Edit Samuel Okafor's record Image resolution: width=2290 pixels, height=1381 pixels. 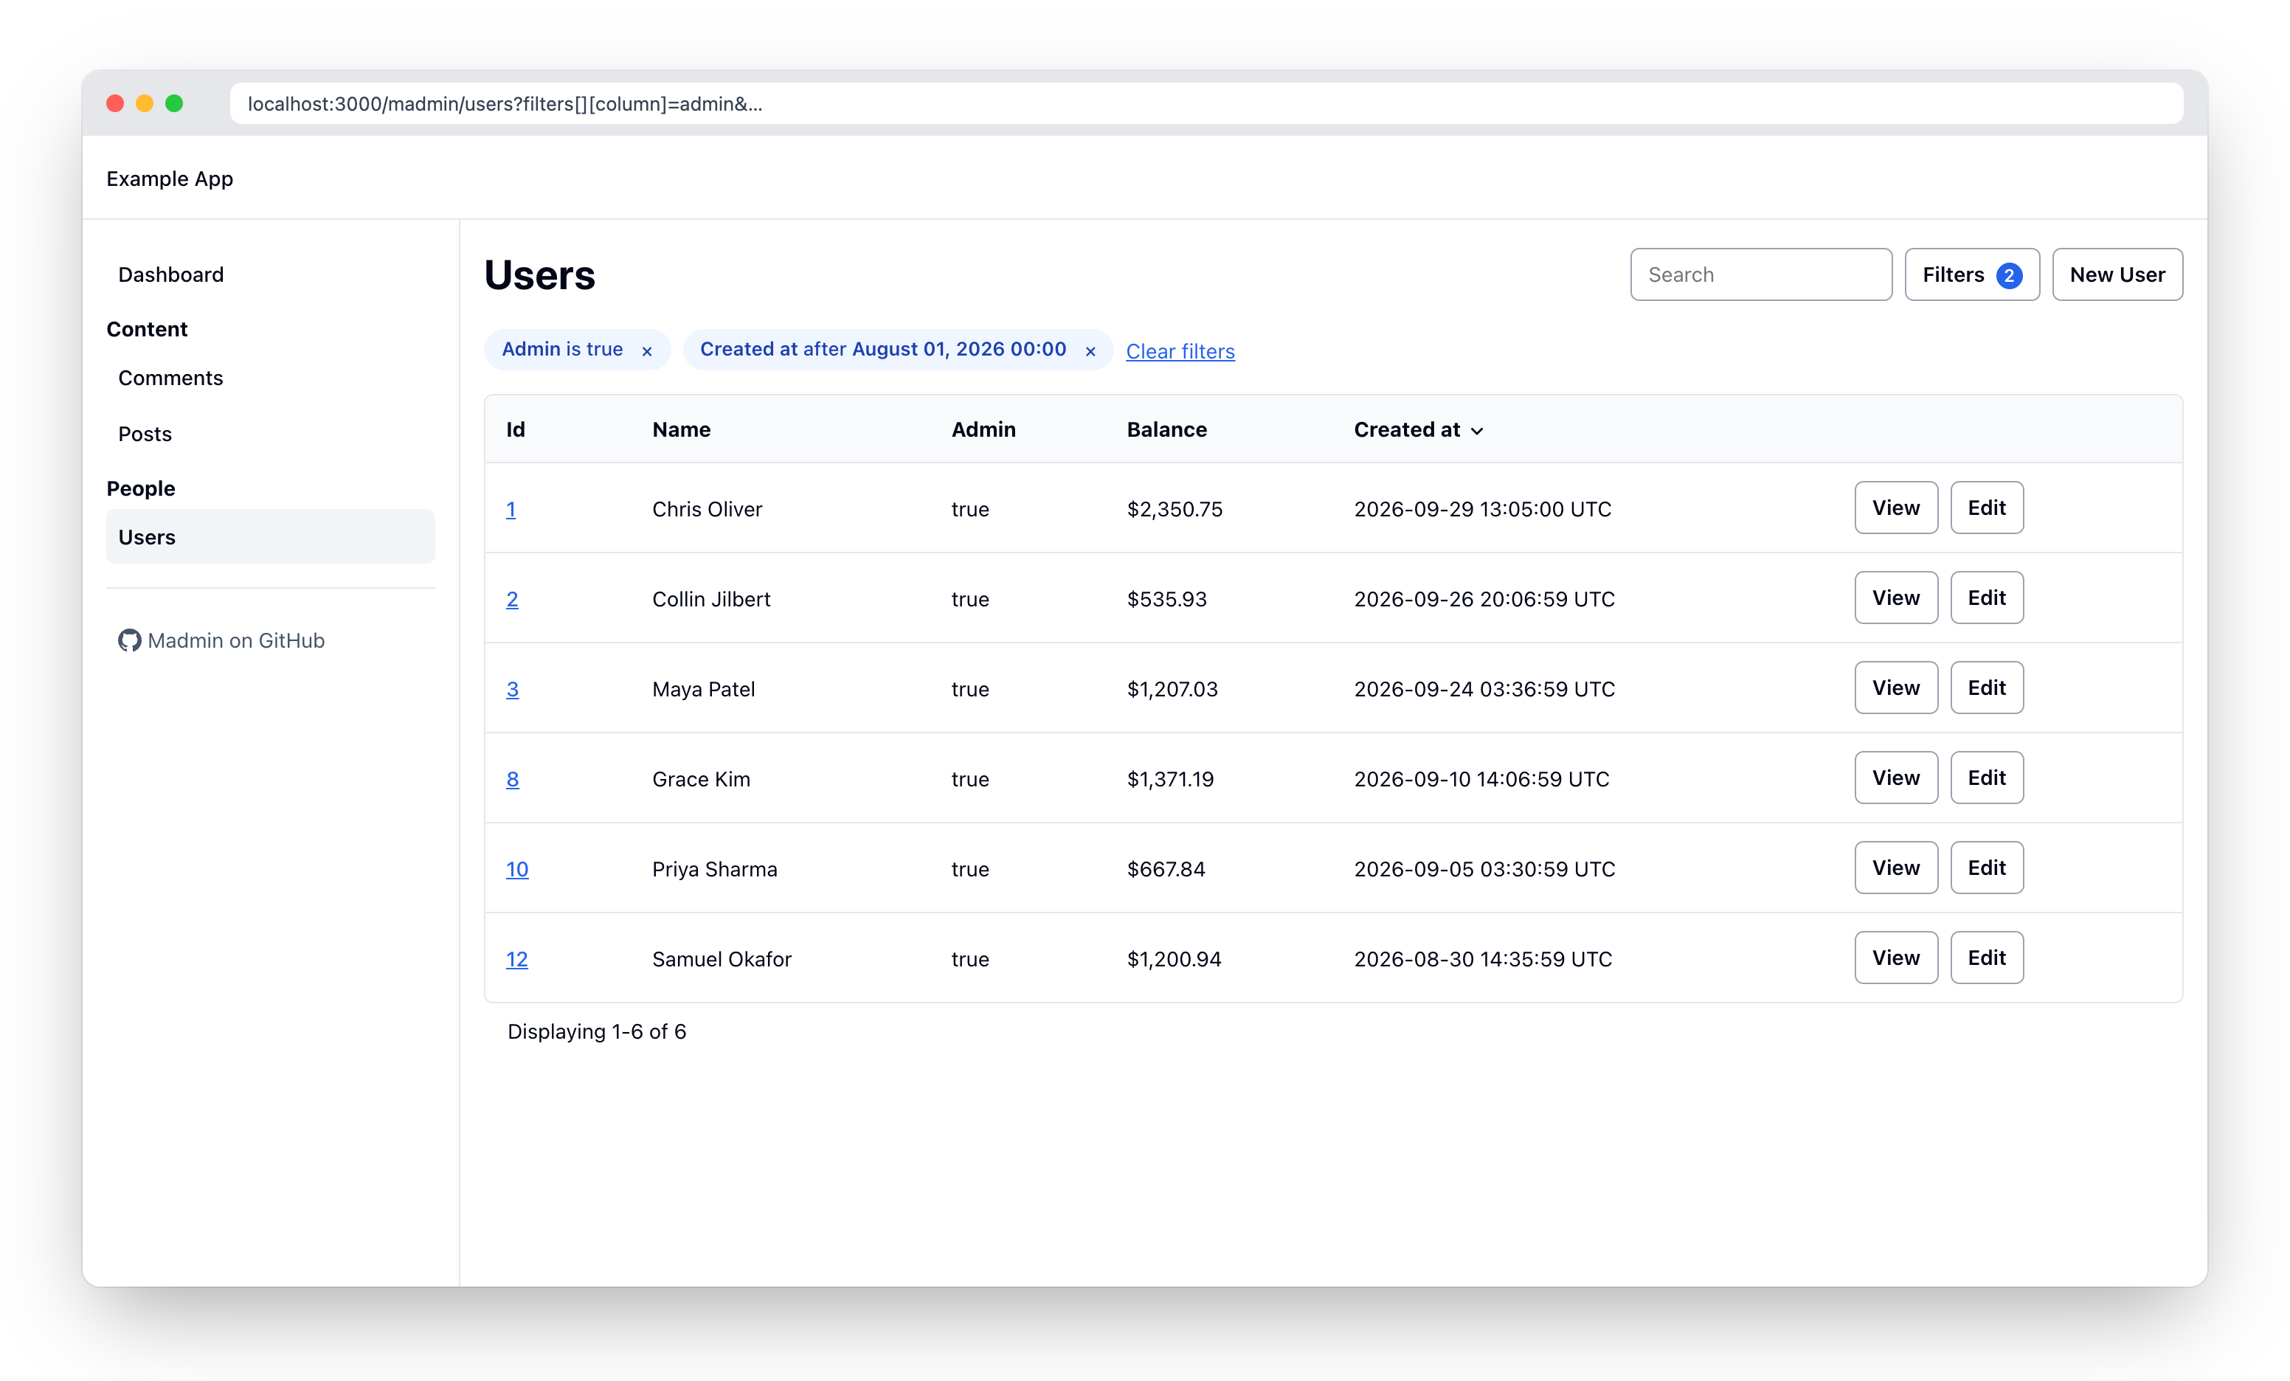[x=1986, y=958]
